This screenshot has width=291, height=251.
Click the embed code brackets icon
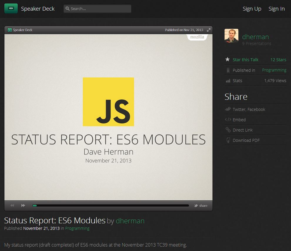[228, 119]
